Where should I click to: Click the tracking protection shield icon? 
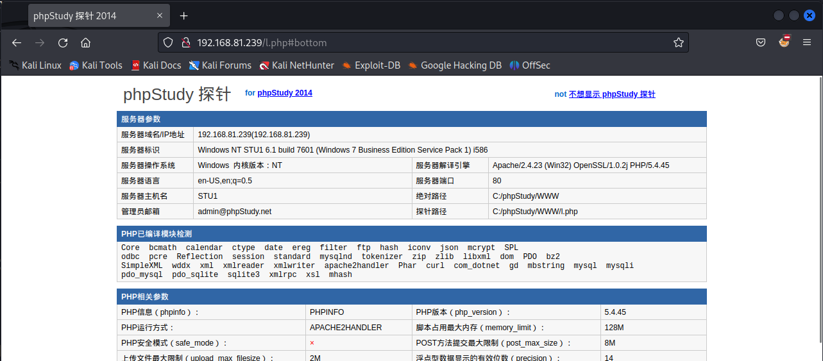[168, 43]
